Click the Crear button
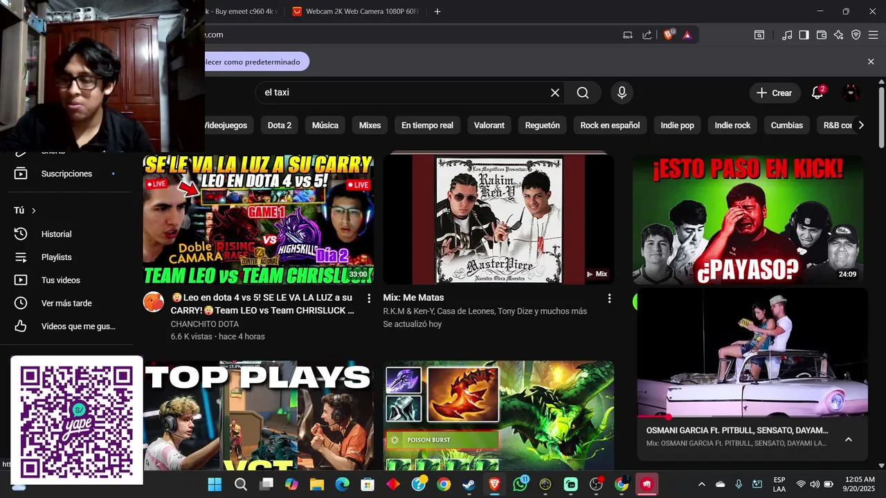886x498 pixels. (774, 93)
